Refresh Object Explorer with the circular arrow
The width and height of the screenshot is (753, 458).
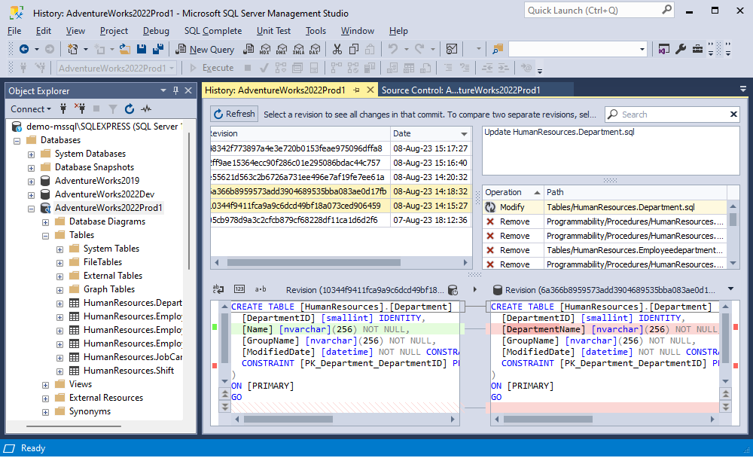(x=130, y=109)
